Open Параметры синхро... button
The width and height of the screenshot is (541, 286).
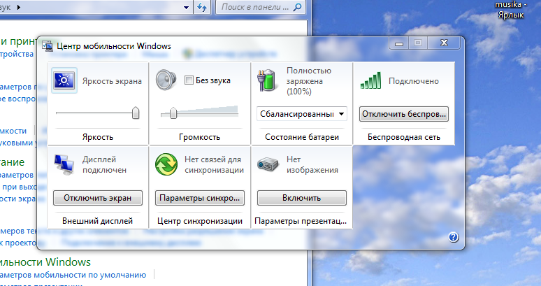[200, 198]
